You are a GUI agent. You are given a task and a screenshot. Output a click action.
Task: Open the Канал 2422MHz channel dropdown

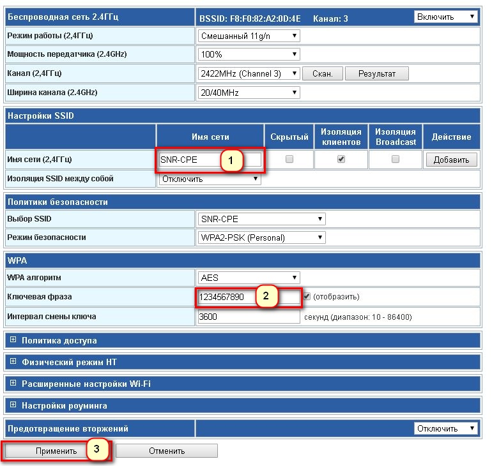(249, 74)
